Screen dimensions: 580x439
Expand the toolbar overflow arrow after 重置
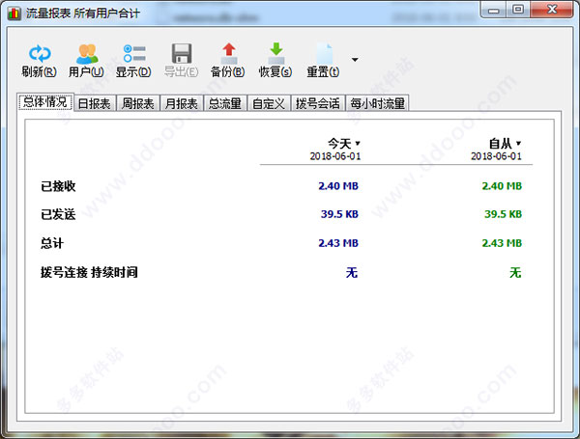355,60
